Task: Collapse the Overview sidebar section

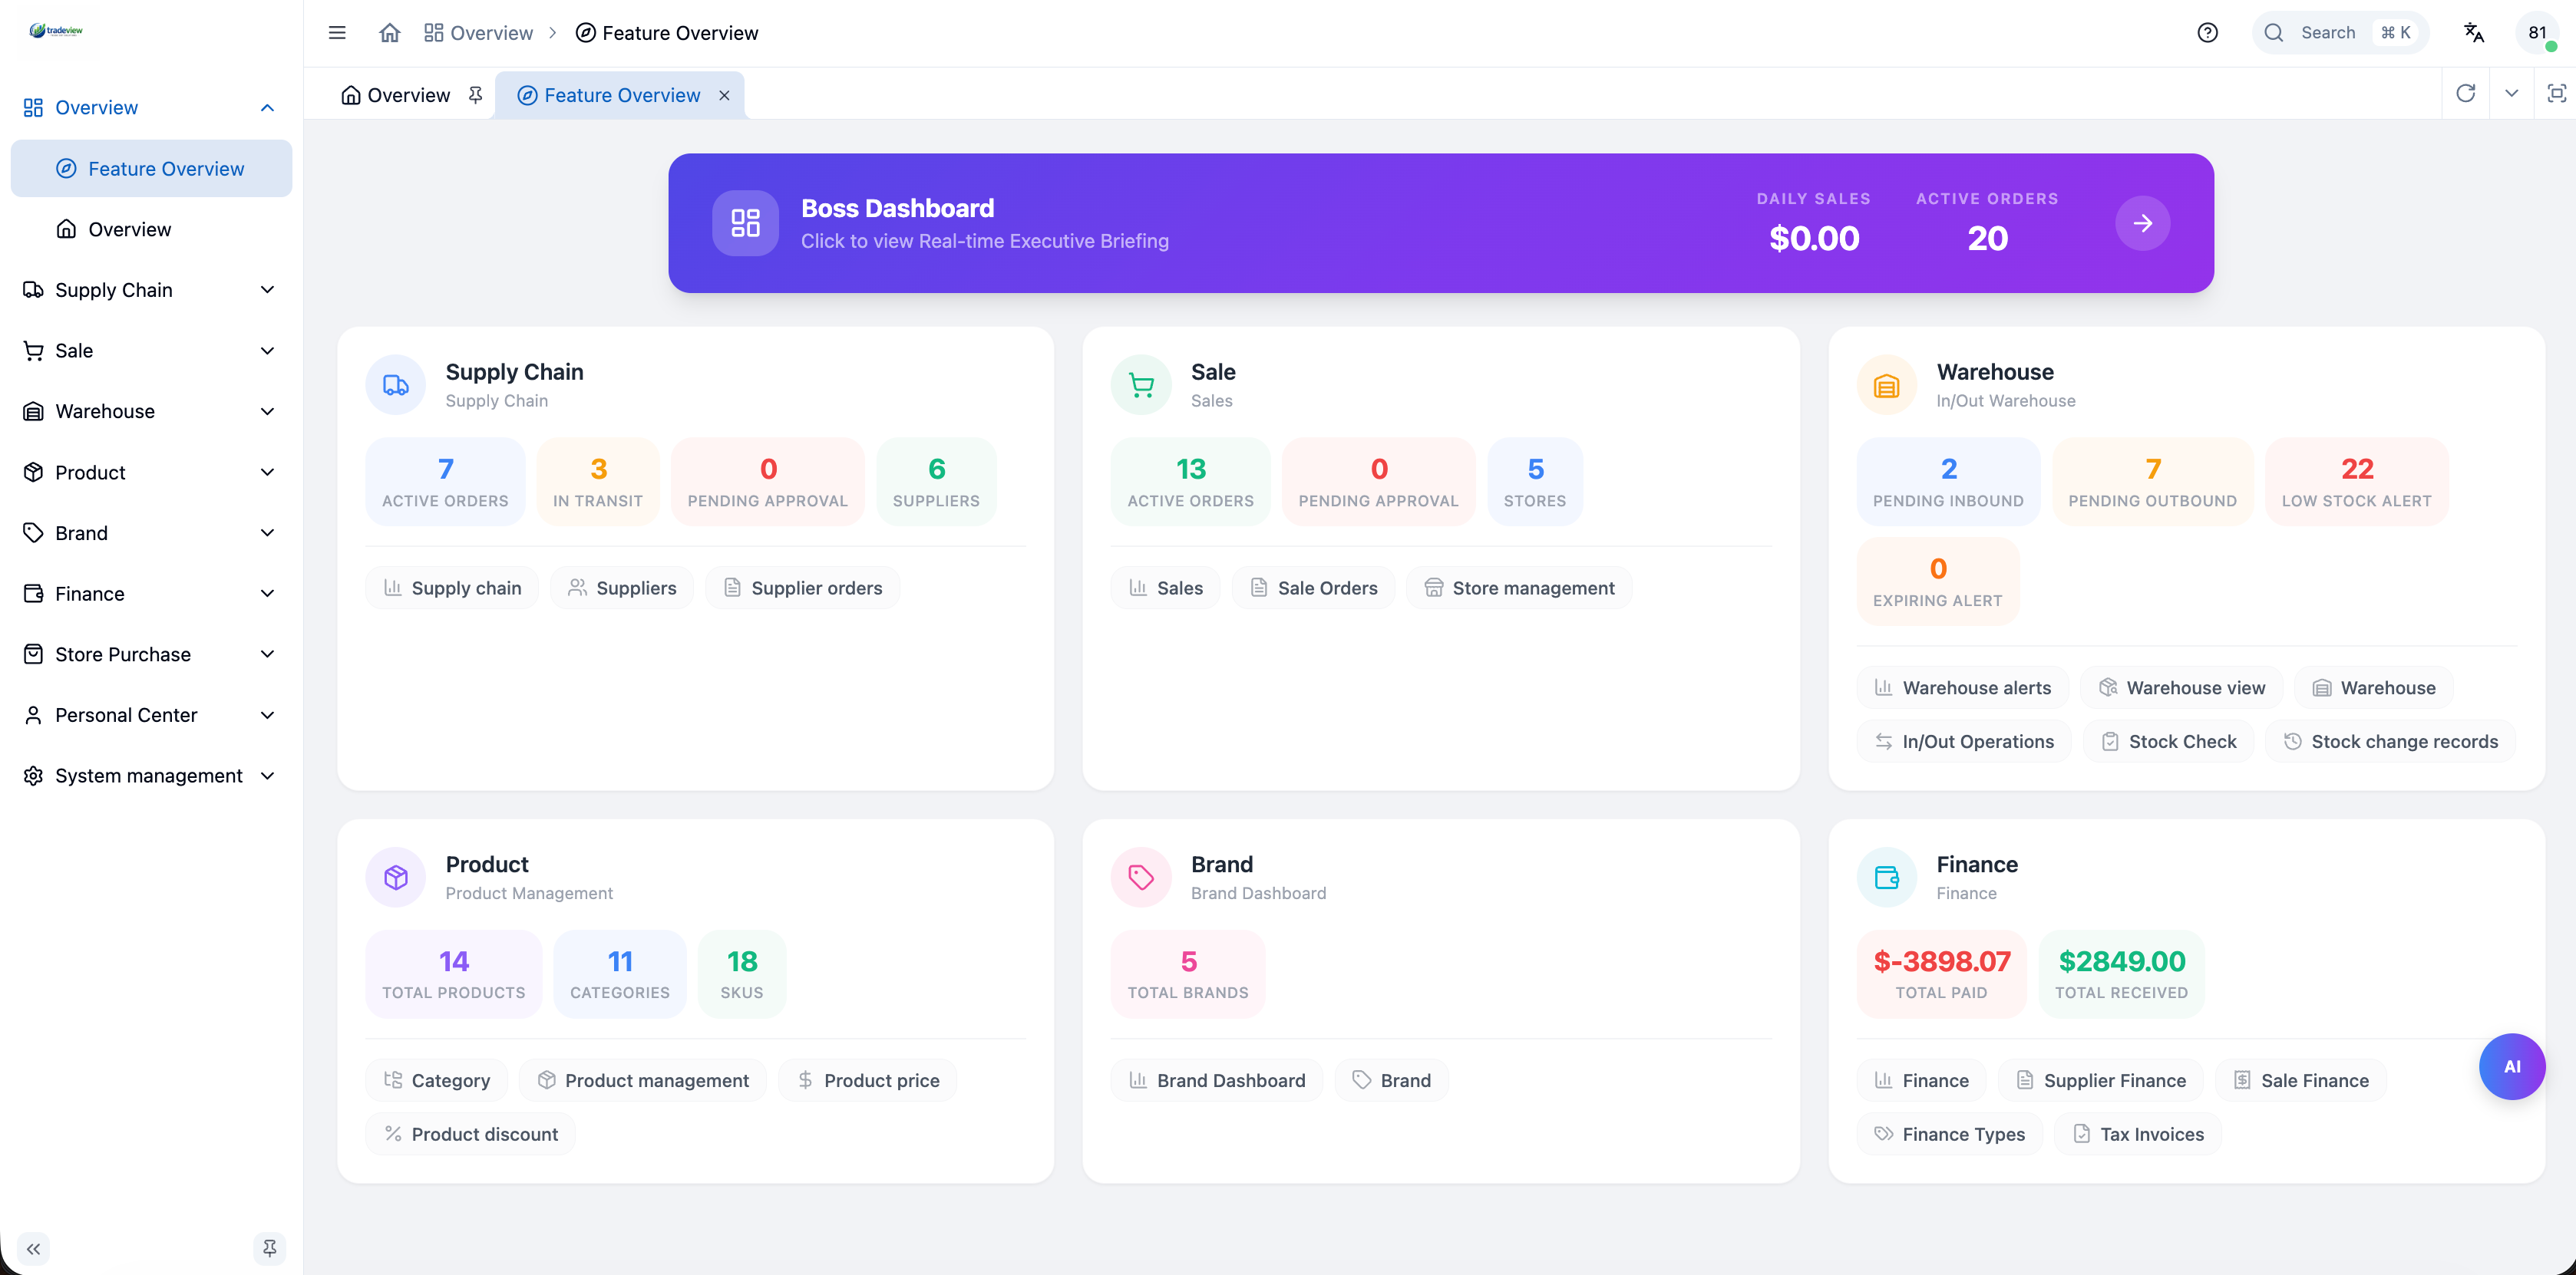Action: (x=267, y=107)
